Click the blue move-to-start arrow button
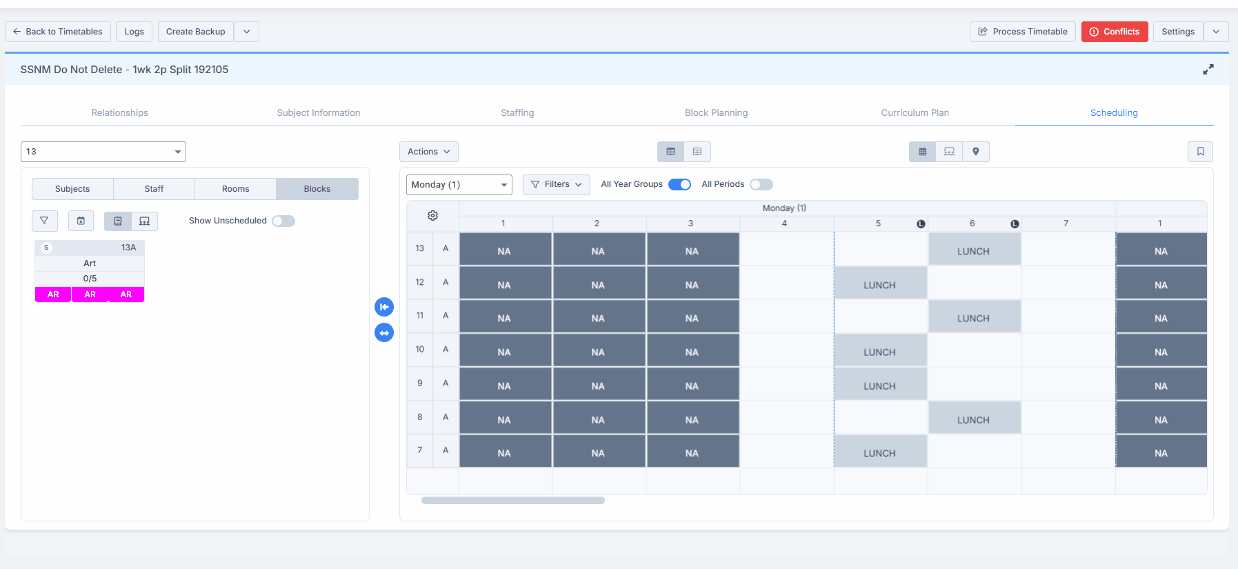The image size is (1238, 569). pyautogui.click(x=384, y=307)
